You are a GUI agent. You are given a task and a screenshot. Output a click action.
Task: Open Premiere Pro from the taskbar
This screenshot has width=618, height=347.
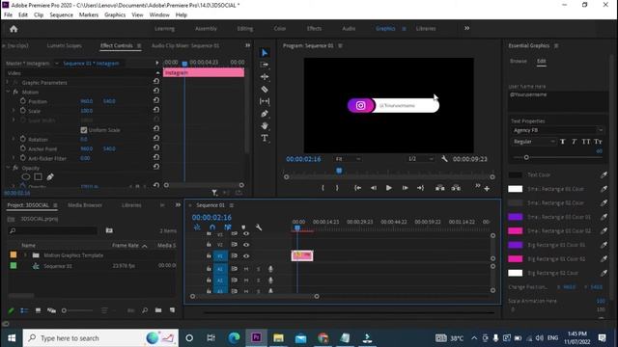click(x=256, y=338)
